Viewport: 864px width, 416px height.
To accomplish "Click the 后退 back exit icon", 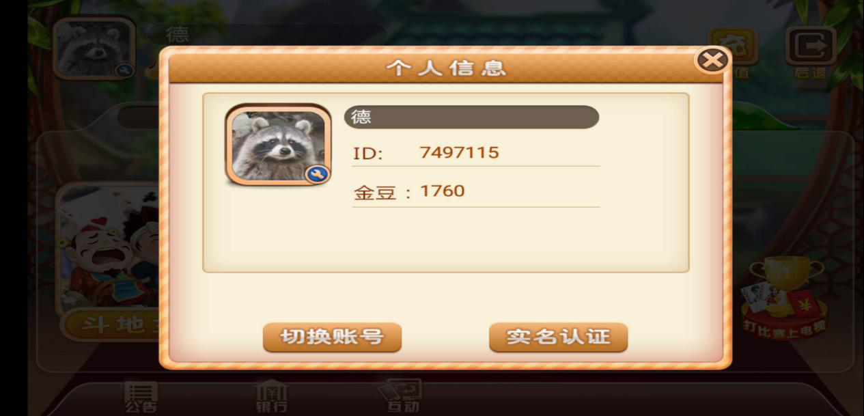I will tap(811, 53).
